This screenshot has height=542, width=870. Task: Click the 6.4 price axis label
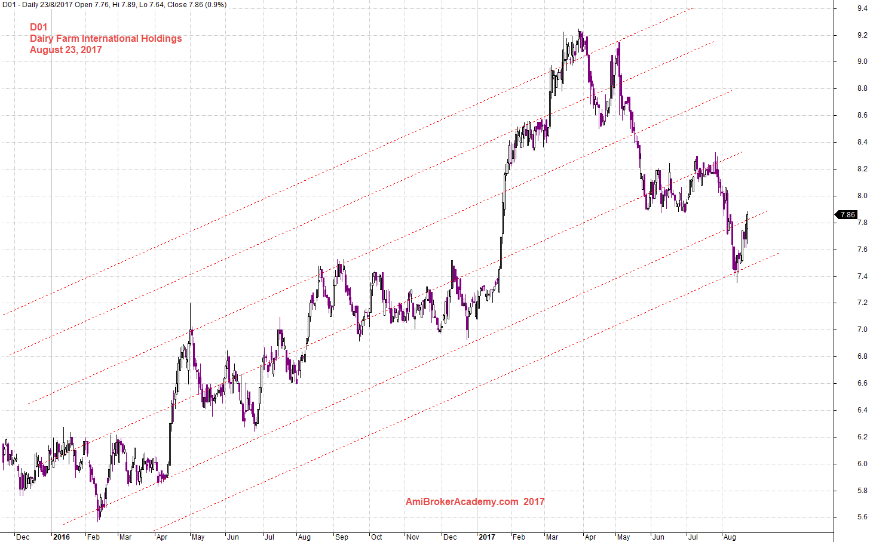862,410
